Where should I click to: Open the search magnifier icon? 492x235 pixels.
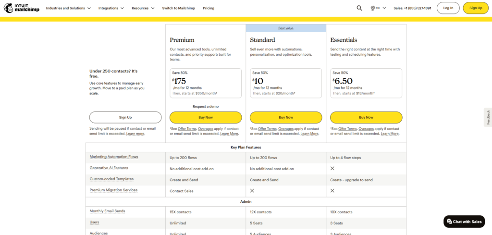(x=359, y=8)
